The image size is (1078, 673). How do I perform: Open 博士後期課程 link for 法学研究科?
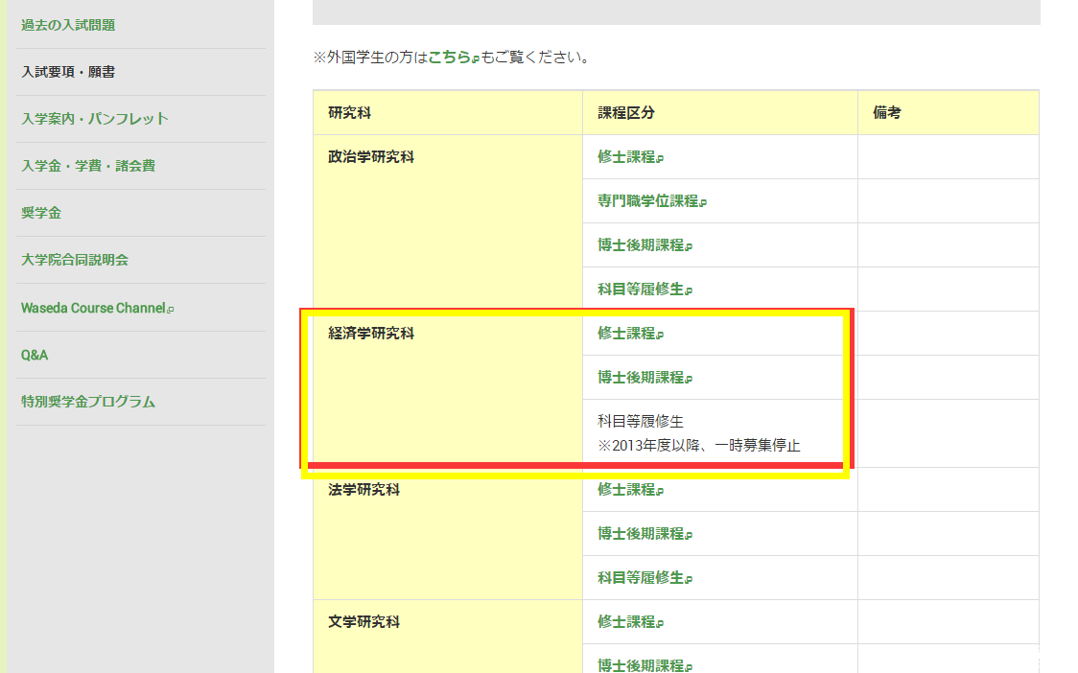click(641, 534)
